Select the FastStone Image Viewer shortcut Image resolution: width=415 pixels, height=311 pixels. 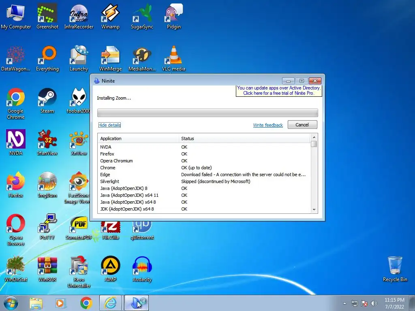(77, 188)
